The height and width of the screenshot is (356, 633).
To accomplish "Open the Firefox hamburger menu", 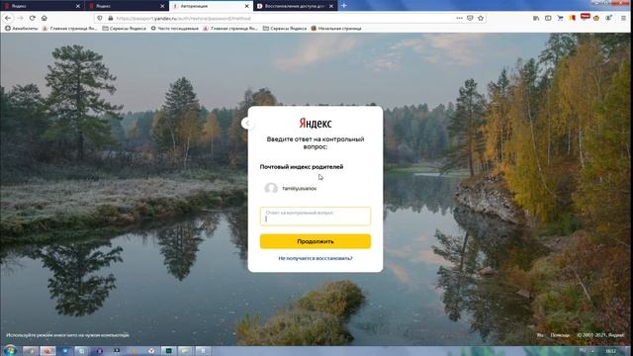I will (x=623, y=18).
